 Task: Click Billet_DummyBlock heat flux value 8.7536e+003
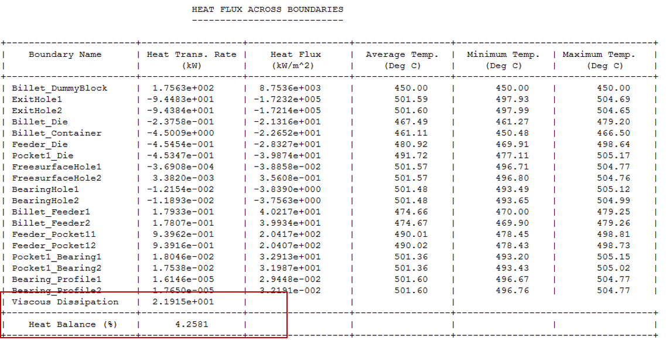click(296, 88)
